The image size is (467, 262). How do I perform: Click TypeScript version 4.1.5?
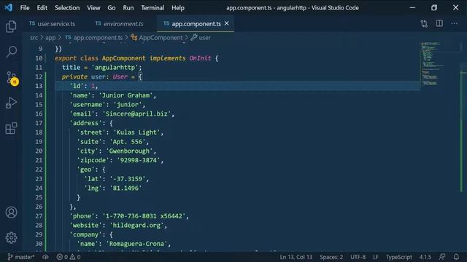click(425, 257)
